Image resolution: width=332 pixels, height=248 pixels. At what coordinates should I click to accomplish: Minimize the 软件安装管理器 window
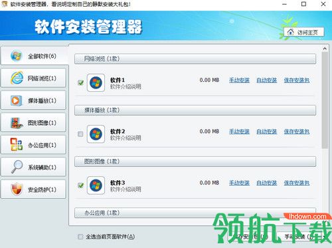(x=285, y=4)
